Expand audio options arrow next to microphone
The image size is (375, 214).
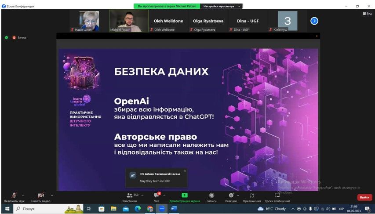point(23,195)
